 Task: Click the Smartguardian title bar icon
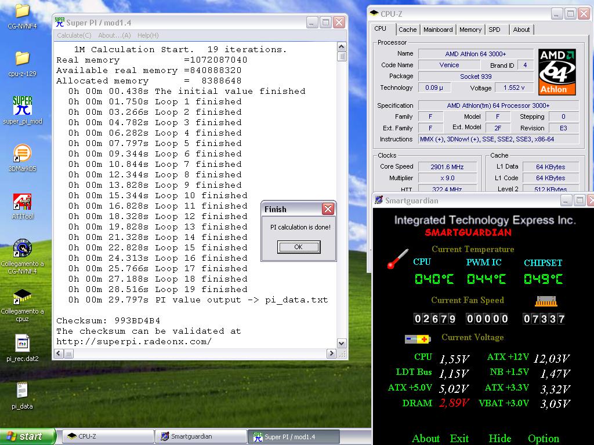378,200
